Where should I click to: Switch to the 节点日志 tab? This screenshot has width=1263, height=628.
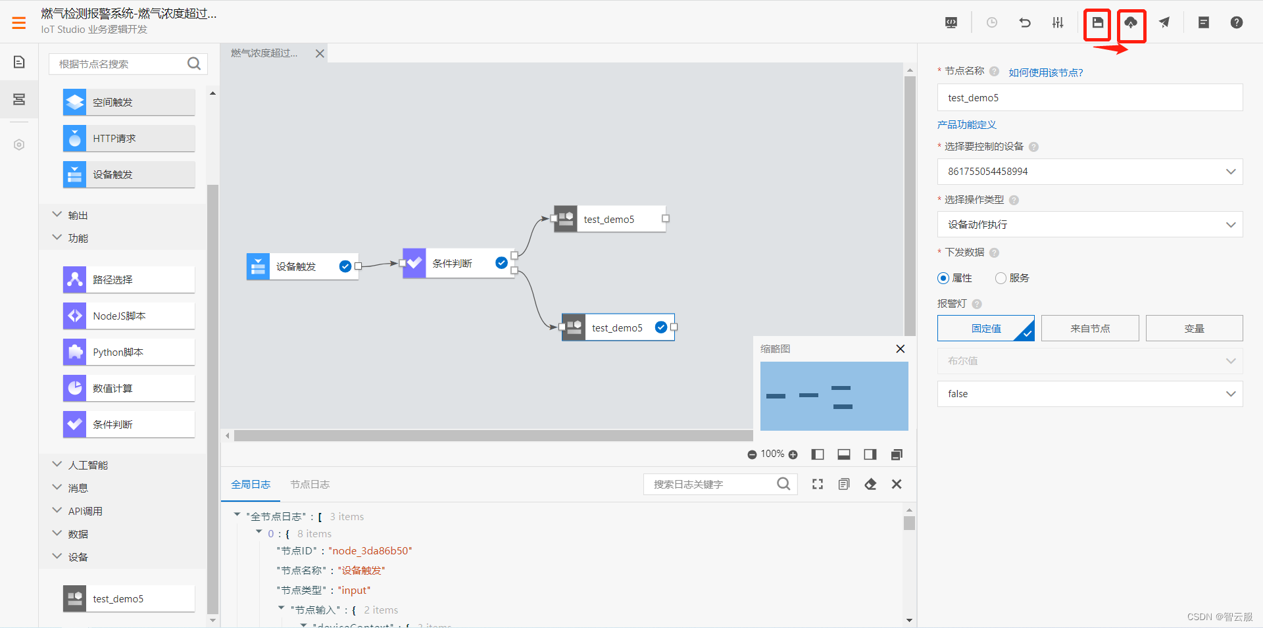(310, 485)
